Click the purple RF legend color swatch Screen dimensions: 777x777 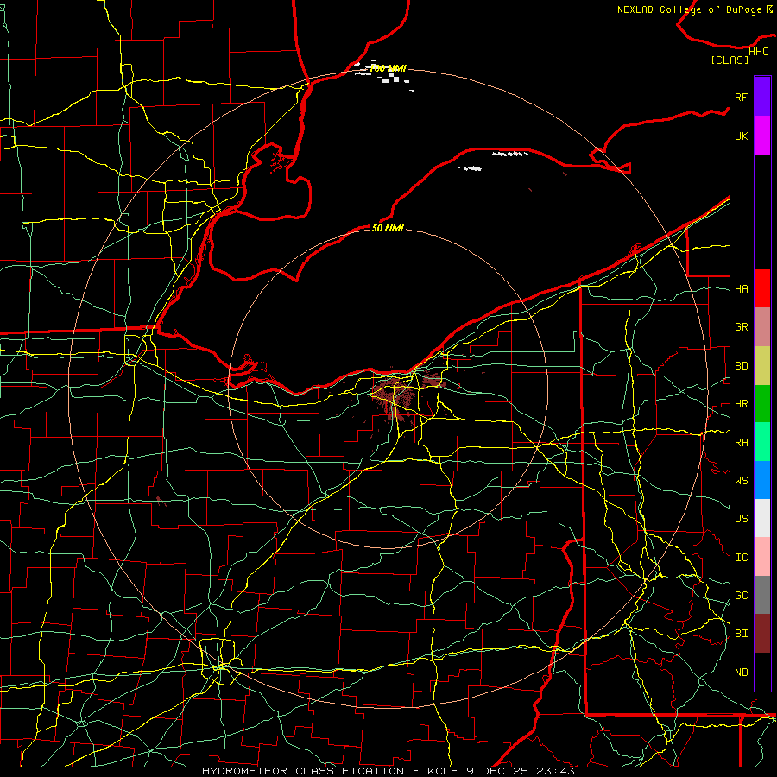[762, 97]
